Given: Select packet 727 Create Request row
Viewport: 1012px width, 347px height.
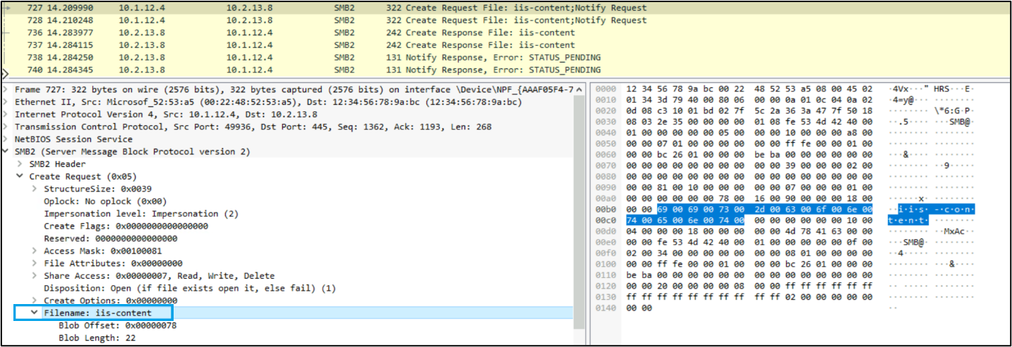Looking at the screenshot, I should coord(506,8).
